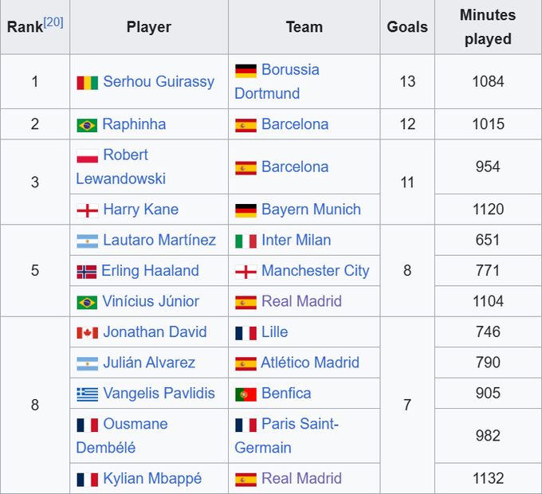Viewport: 542px width, 494px height.
Task: Click the Portugal flag beside Benfica
Action: coord(245,394)
